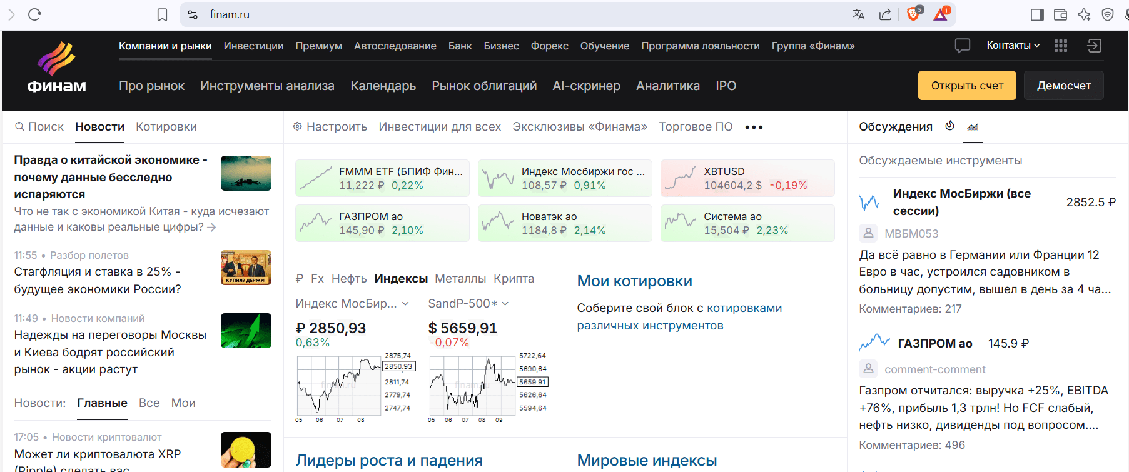1129x472 pixels.
Task: Open Brave Shields icon
Action: point(914,14)
